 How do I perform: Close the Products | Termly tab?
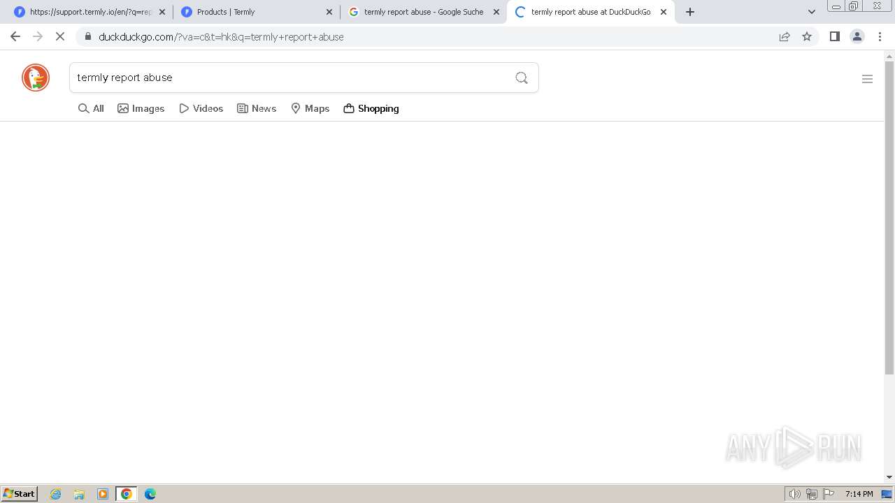pyautogui.click(x=329, y=12)
